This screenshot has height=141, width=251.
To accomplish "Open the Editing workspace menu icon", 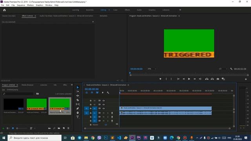I will (x=109, y=10).
